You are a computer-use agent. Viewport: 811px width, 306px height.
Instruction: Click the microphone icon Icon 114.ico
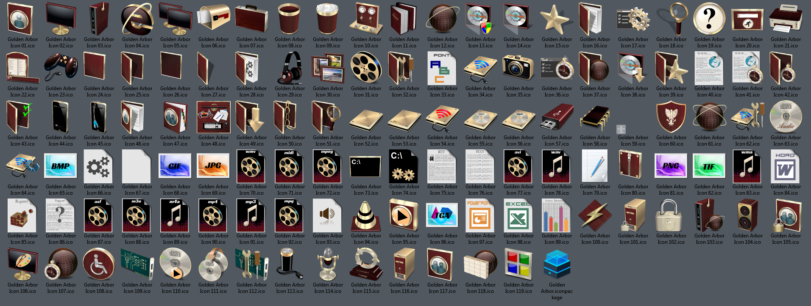[x=328, y=265]
